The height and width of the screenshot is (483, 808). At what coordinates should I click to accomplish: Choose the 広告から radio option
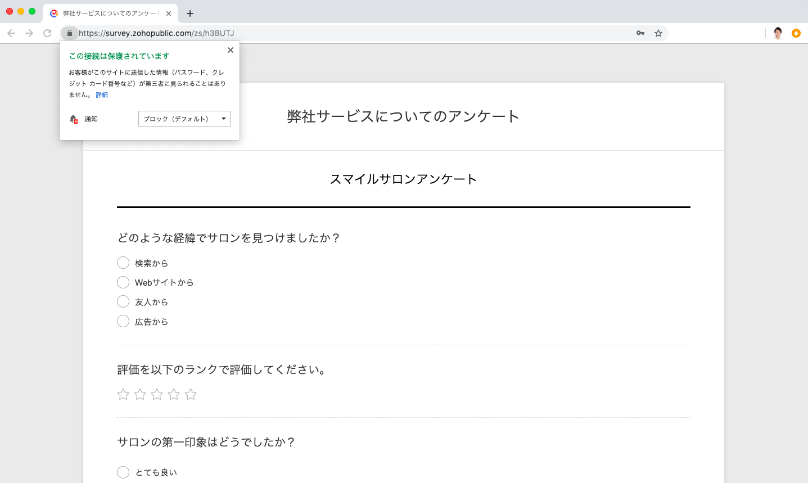[123, 322]
